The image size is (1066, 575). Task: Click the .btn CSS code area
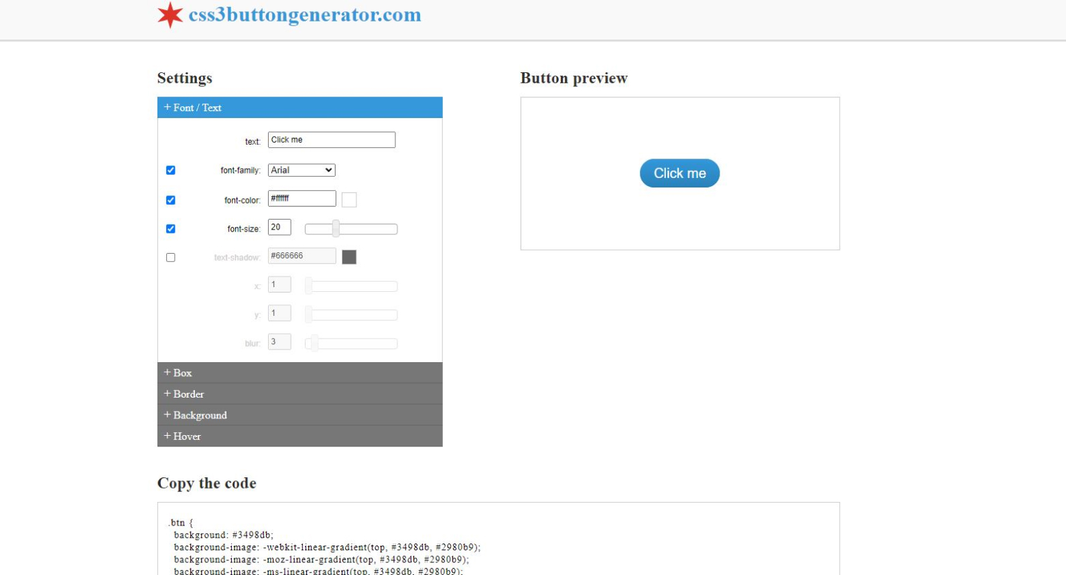(x=498, y=539)
